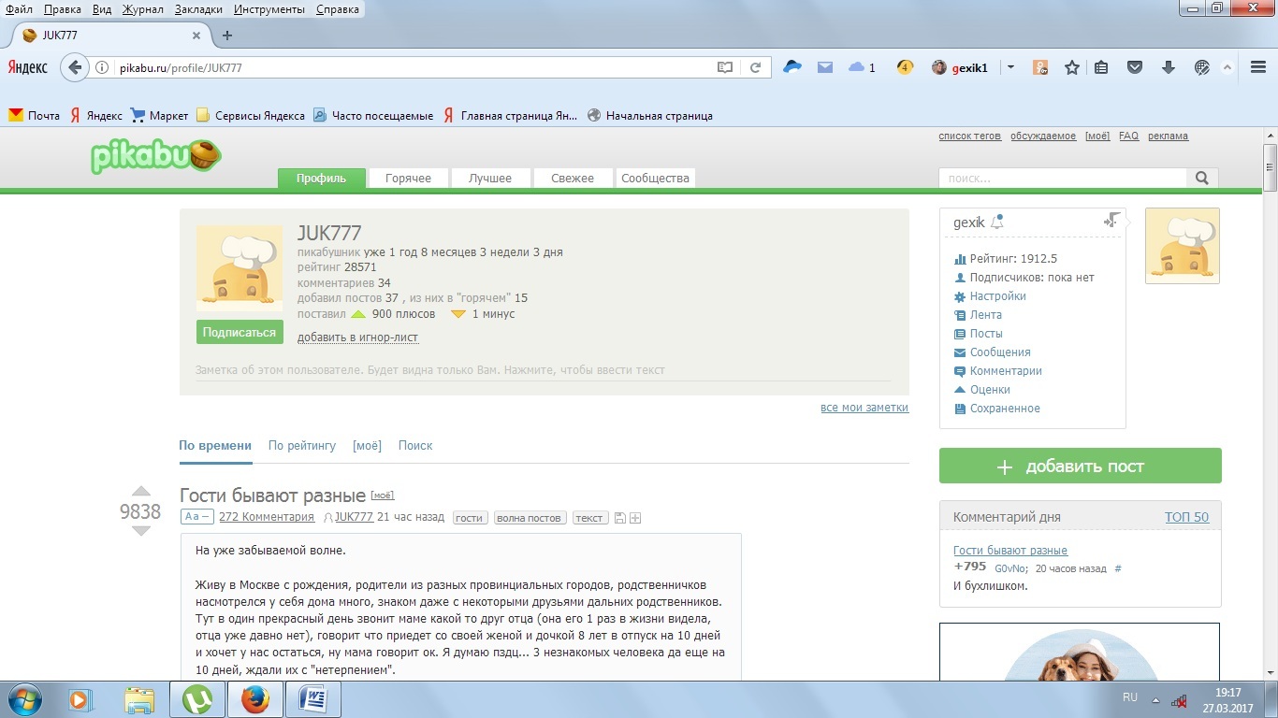
Task: Open the Firefox hamburger menu
Action: pyautogui.click(x=1257, y=67)
